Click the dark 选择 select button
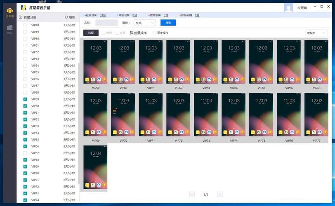The width and height of the screenshot is (335, 206). [91, 33]
